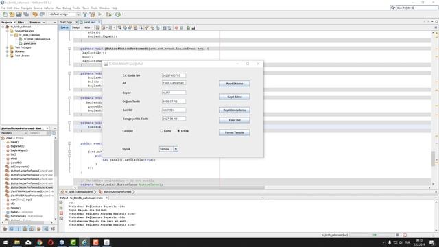Open Chrome from the taskbar
Image resolution: width=439 pixels, height=247 pixels.
point(40,242)
